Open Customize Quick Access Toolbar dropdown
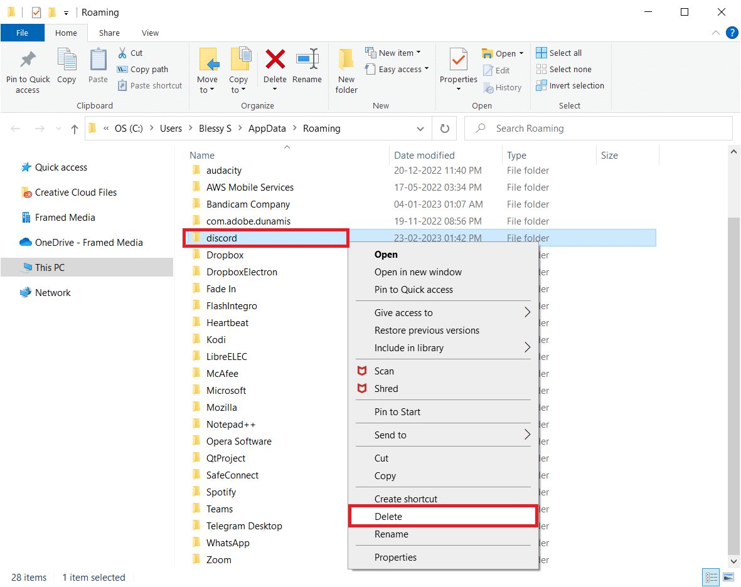The image size is (741, 587). pyautogui.click(x=66, y=13)
